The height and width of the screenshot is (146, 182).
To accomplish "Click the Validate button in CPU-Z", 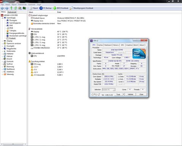I will pos(130,94).
